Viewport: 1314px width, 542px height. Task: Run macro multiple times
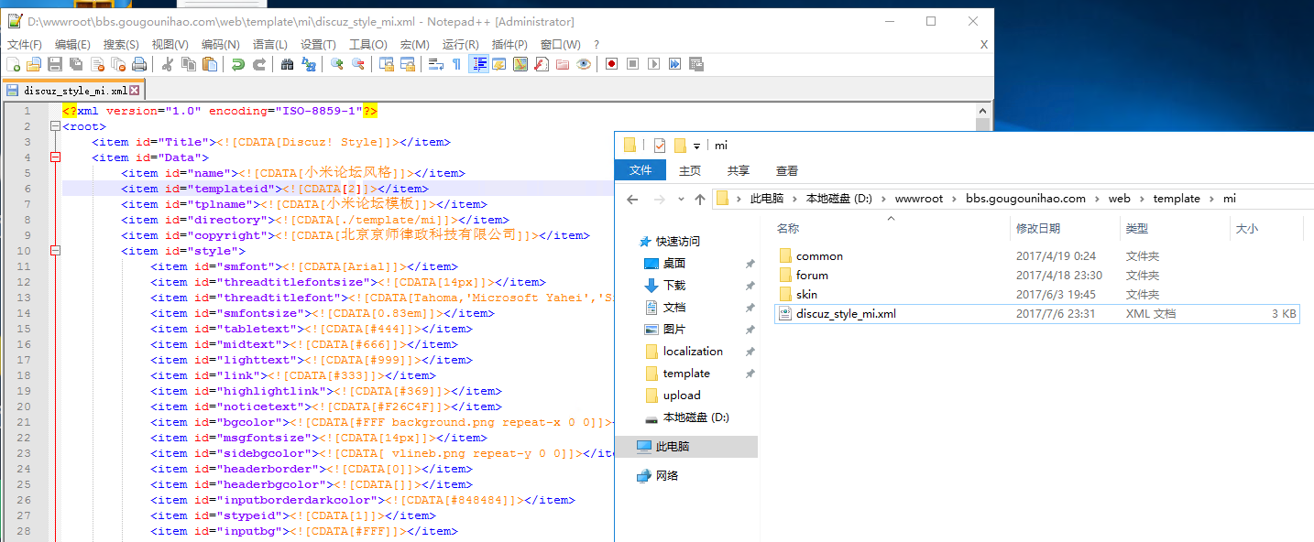tap(674, 64)
